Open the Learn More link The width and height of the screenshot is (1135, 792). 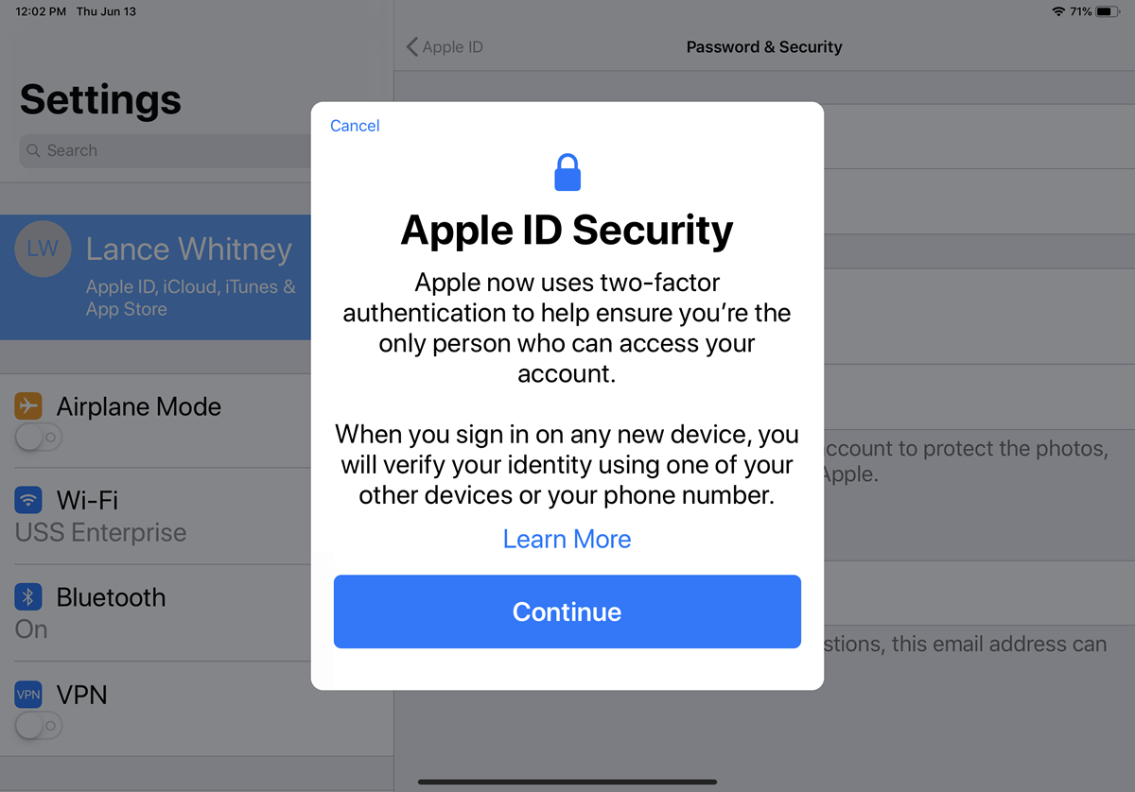tap(567, 539)
